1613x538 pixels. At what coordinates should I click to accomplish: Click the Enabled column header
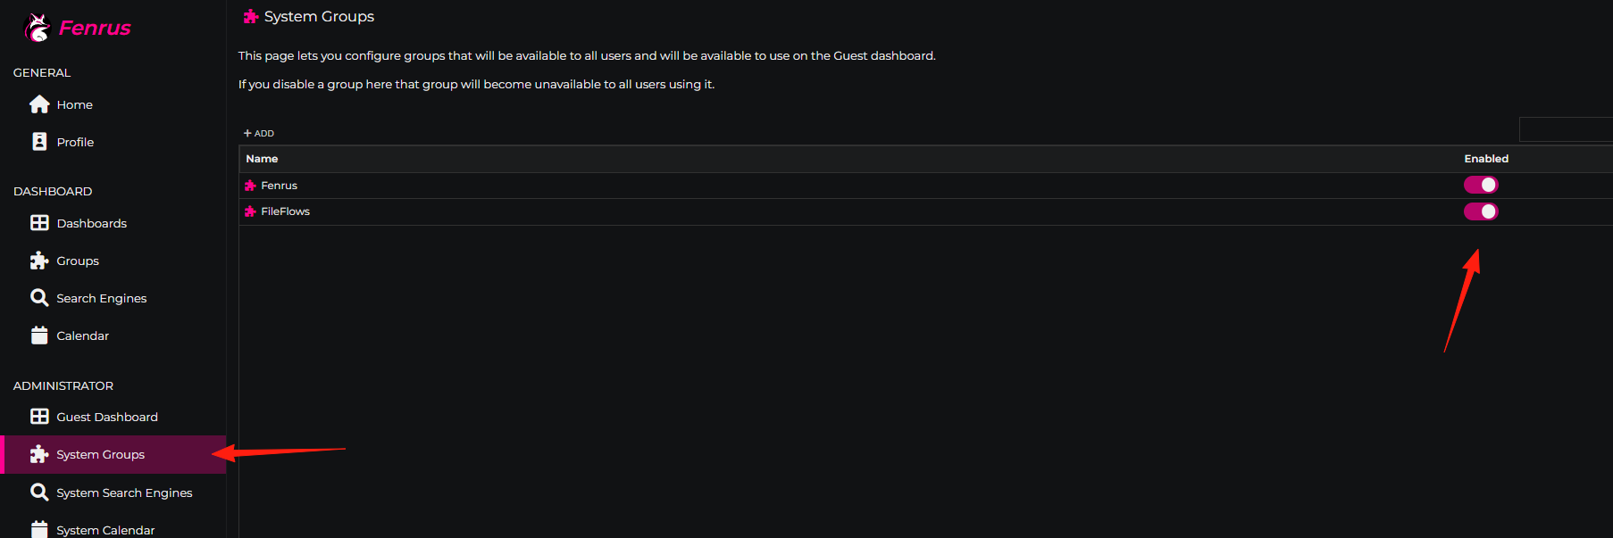(x=1486, y=159)
